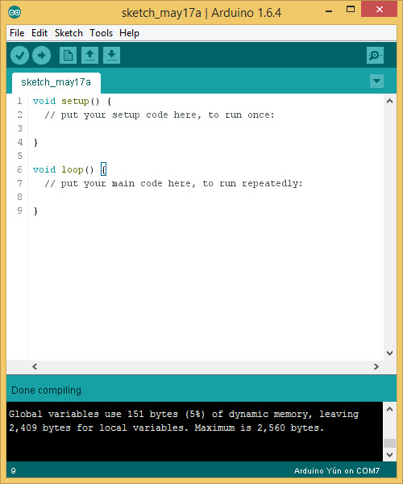Upload sketch with the arrow button

pyautogui.click(x=41, y=55)
